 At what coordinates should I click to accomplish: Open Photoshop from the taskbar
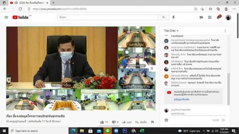click(125, 131)
